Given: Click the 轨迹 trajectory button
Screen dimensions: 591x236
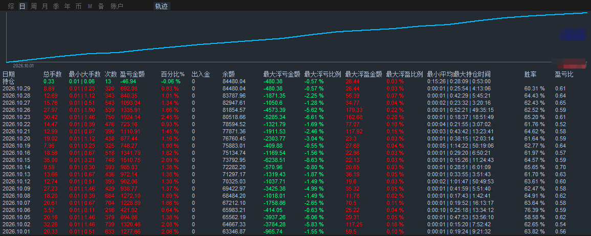Looking at the screenshot, I should click(x=161, y=6).
